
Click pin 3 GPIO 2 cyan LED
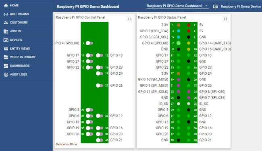(x=179, y=31)
